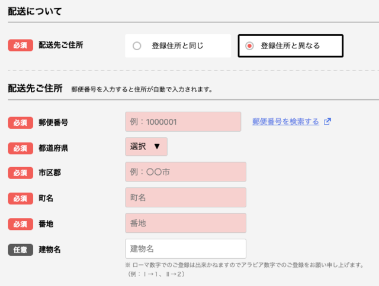The image size is (379, 286).
Task: Click the 必須 badge next to 市区郡
Action: pos(21,173)
